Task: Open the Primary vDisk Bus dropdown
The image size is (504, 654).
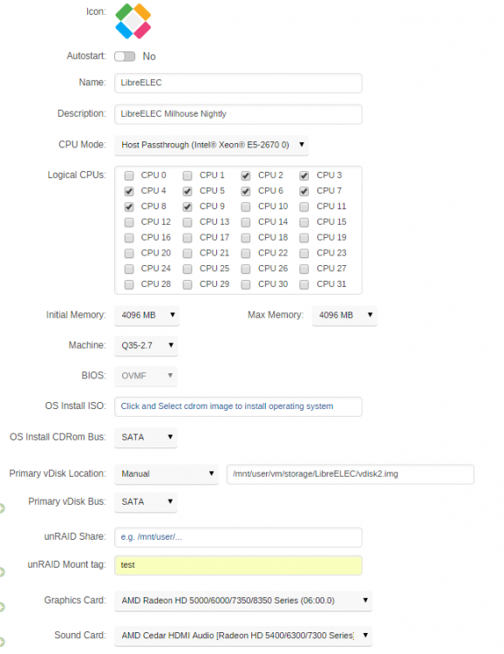Action: pyautogui.click(x=146, y=501)
